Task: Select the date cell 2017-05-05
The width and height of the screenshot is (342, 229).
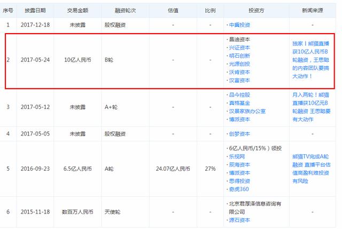Action: 35,134
